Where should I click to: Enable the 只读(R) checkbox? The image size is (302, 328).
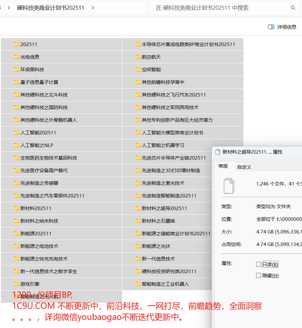pyautogui.click(x=259, y=264)
